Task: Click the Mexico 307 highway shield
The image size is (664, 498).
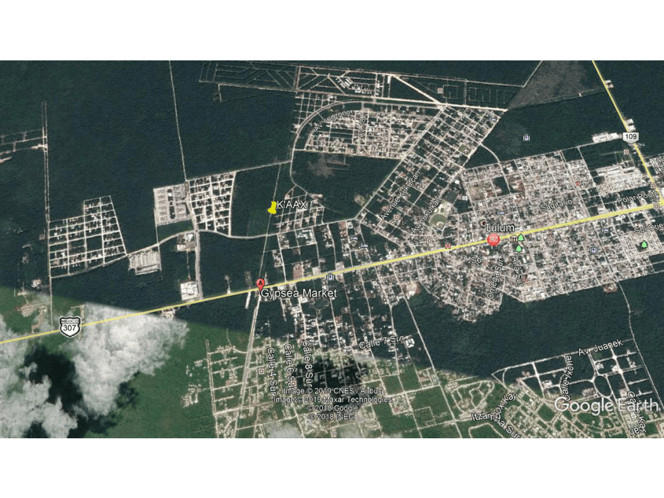Action: pos(69,326)
